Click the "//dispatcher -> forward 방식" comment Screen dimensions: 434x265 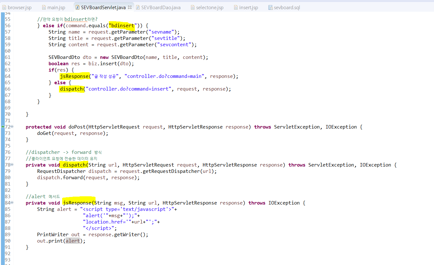tap(64, 152)
